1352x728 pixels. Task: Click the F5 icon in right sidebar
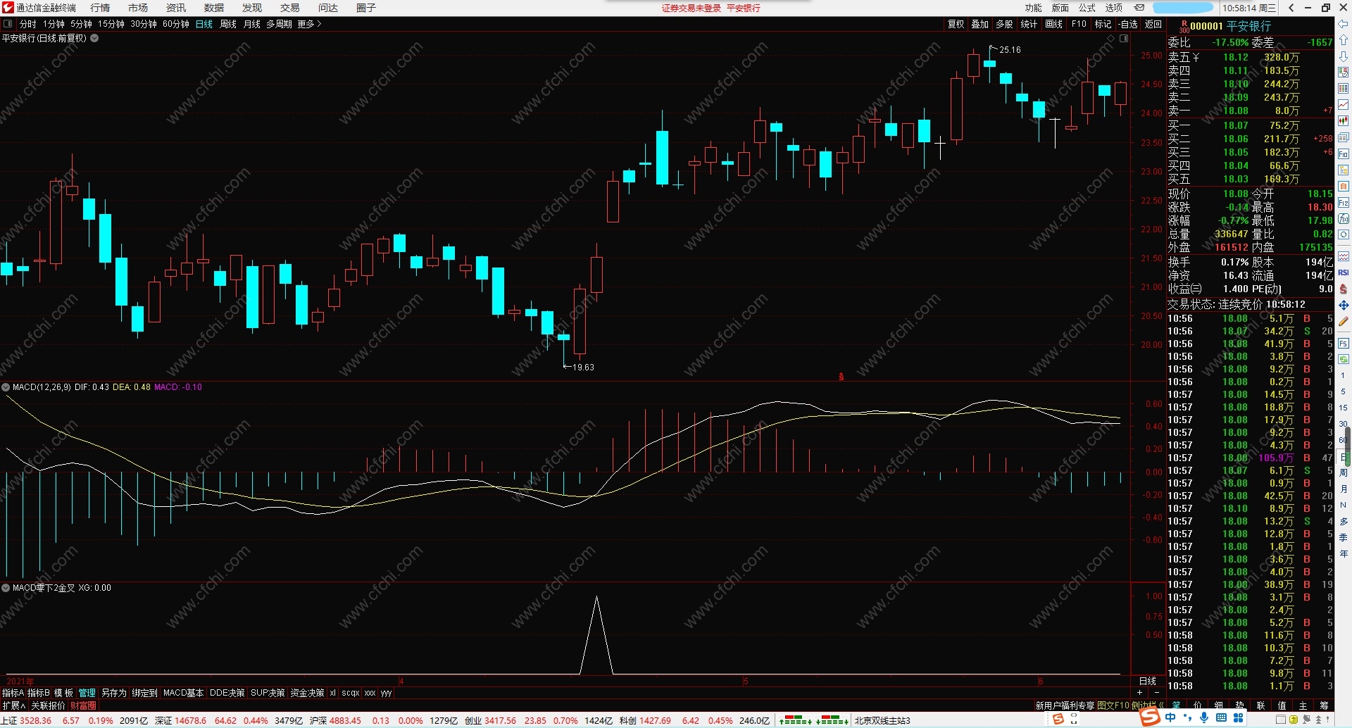tap(1344, 343)
